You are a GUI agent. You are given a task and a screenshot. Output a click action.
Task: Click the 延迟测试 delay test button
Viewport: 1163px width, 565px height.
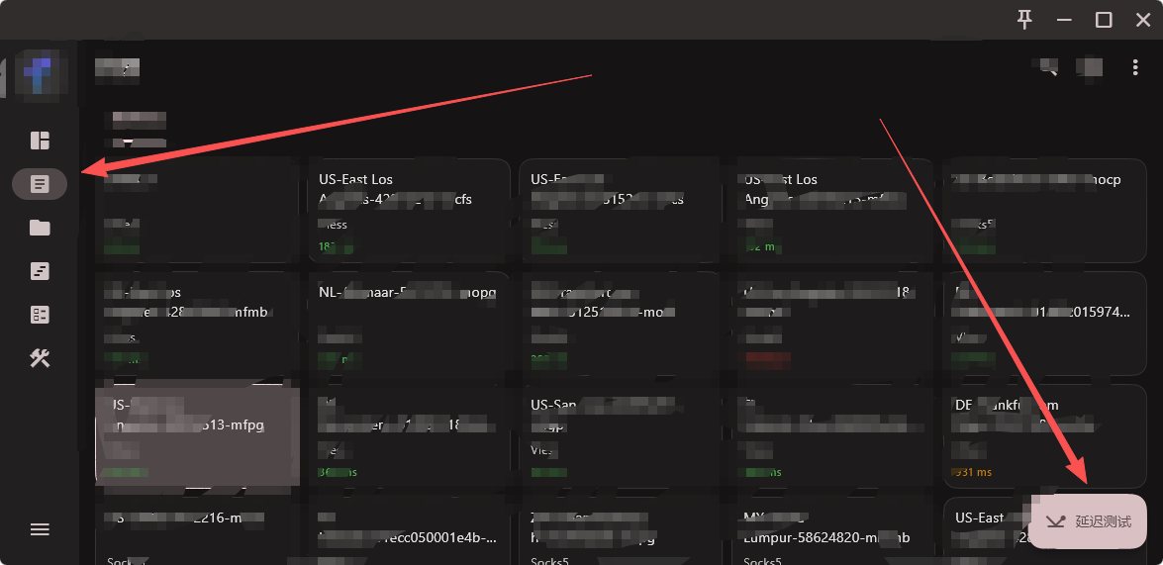pos(1089,521)
